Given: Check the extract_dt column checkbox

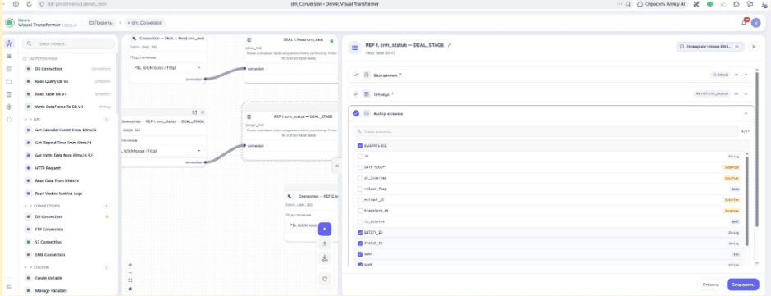Looking at the screenshot, I should tap(360, 200).
